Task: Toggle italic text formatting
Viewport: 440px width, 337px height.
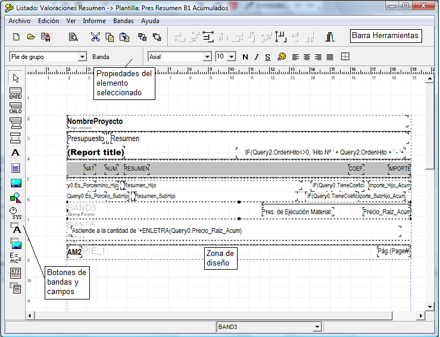Action: point(257,57)
